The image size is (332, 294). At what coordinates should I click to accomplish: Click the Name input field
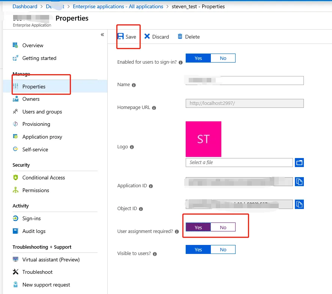click(245, 81)
